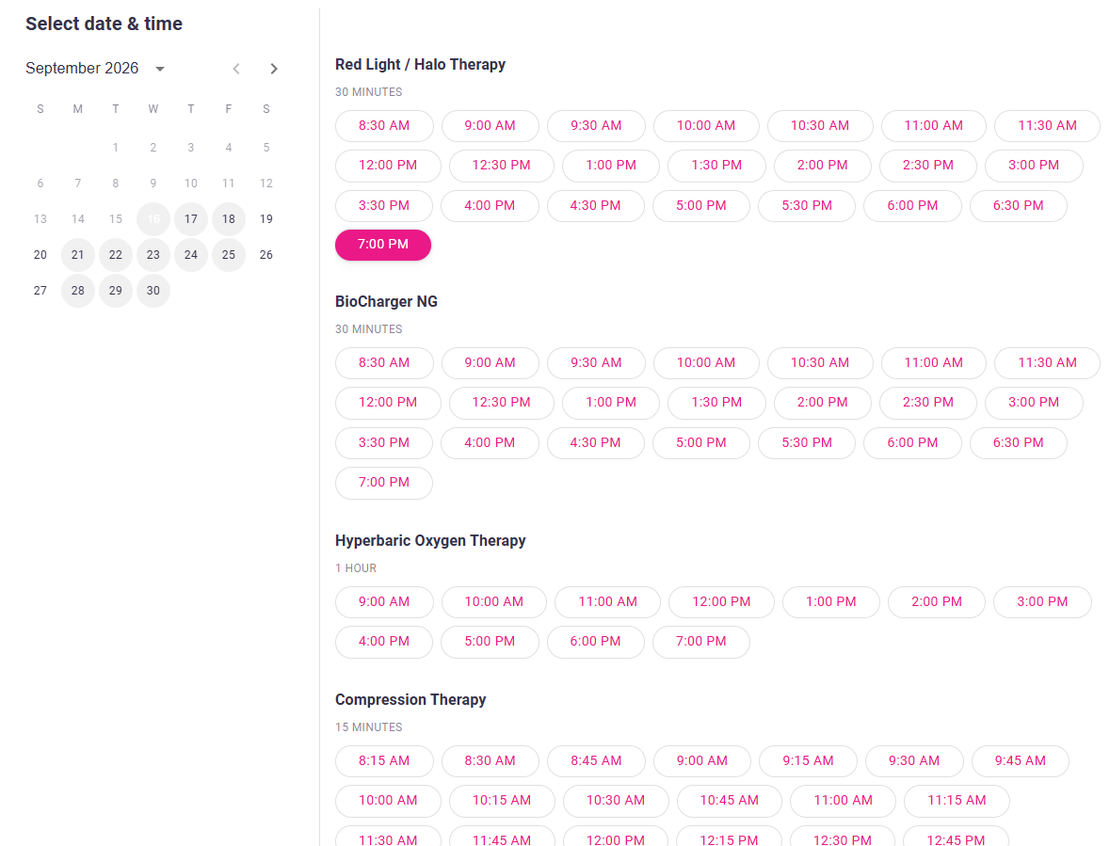Image resolution: width=1110 pixels, height=846 pixels.
Task: Select 5:00 PM Red Light / Halo Therapy slot
Action: click(700, 206)
